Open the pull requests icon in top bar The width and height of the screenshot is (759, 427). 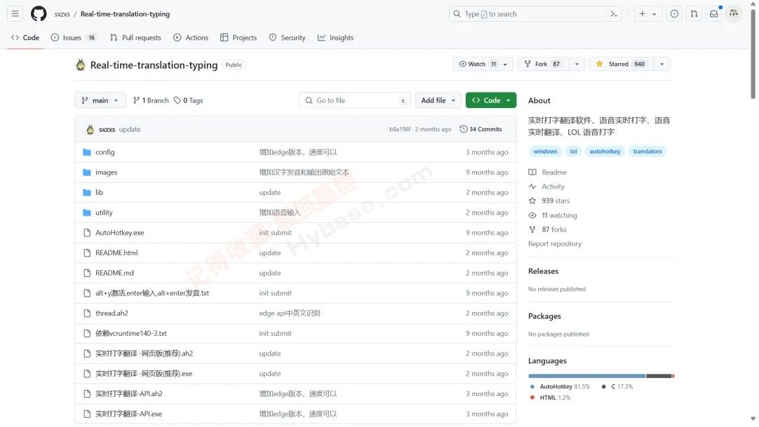(x=694, y=14)
